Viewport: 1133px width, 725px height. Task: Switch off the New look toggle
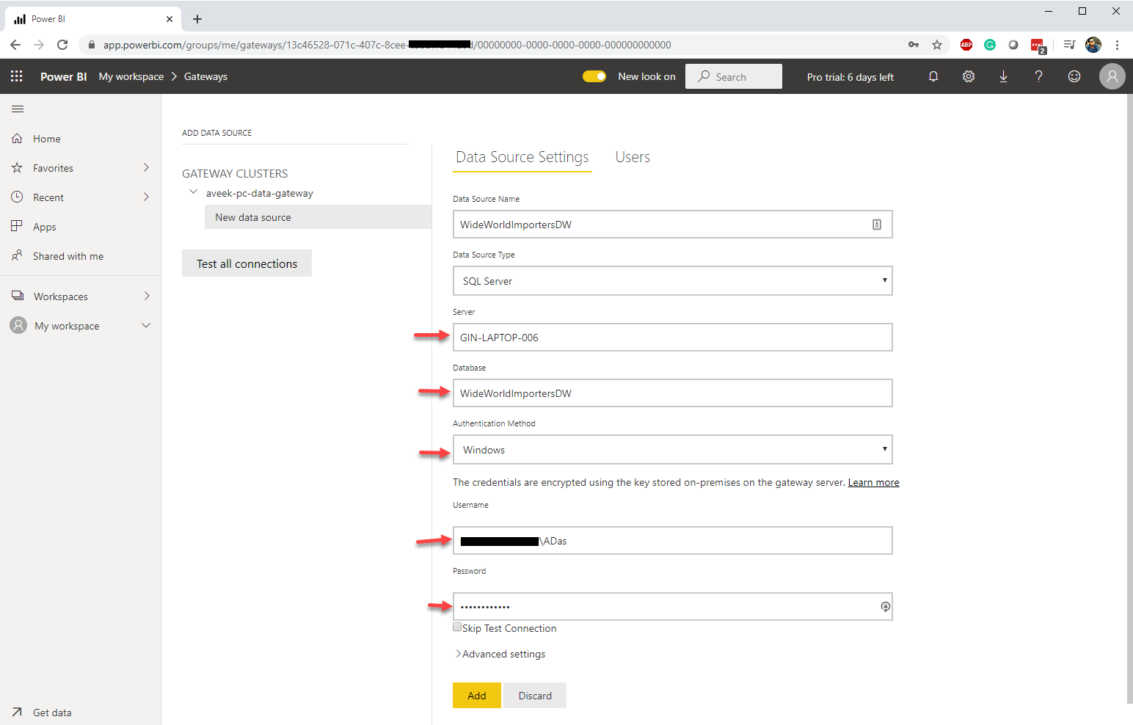click(x=594, y=76)
